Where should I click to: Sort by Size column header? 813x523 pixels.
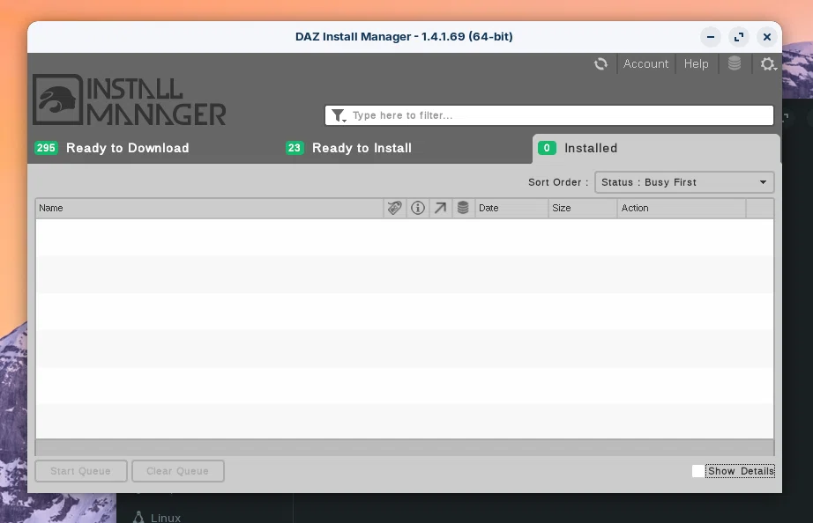(x=582, y=208)
